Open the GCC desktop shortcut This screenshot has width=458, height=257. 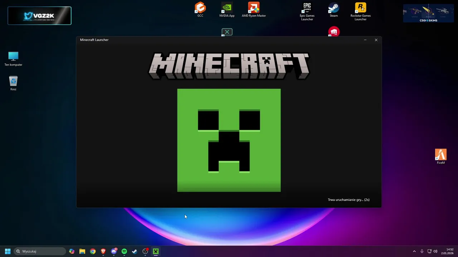(200, 10)
